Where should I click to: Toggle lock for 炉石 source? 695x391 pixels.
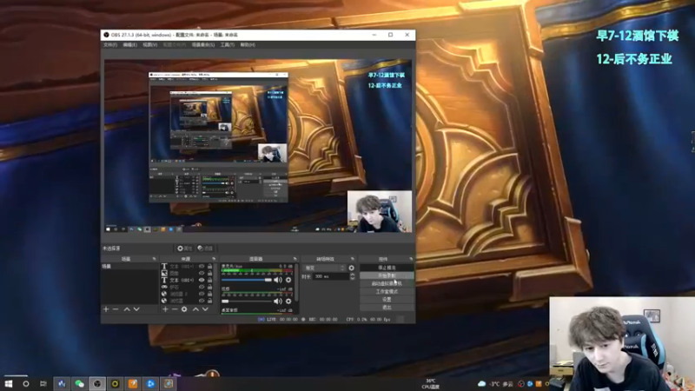pyautogui.click(x=210, y=287)
